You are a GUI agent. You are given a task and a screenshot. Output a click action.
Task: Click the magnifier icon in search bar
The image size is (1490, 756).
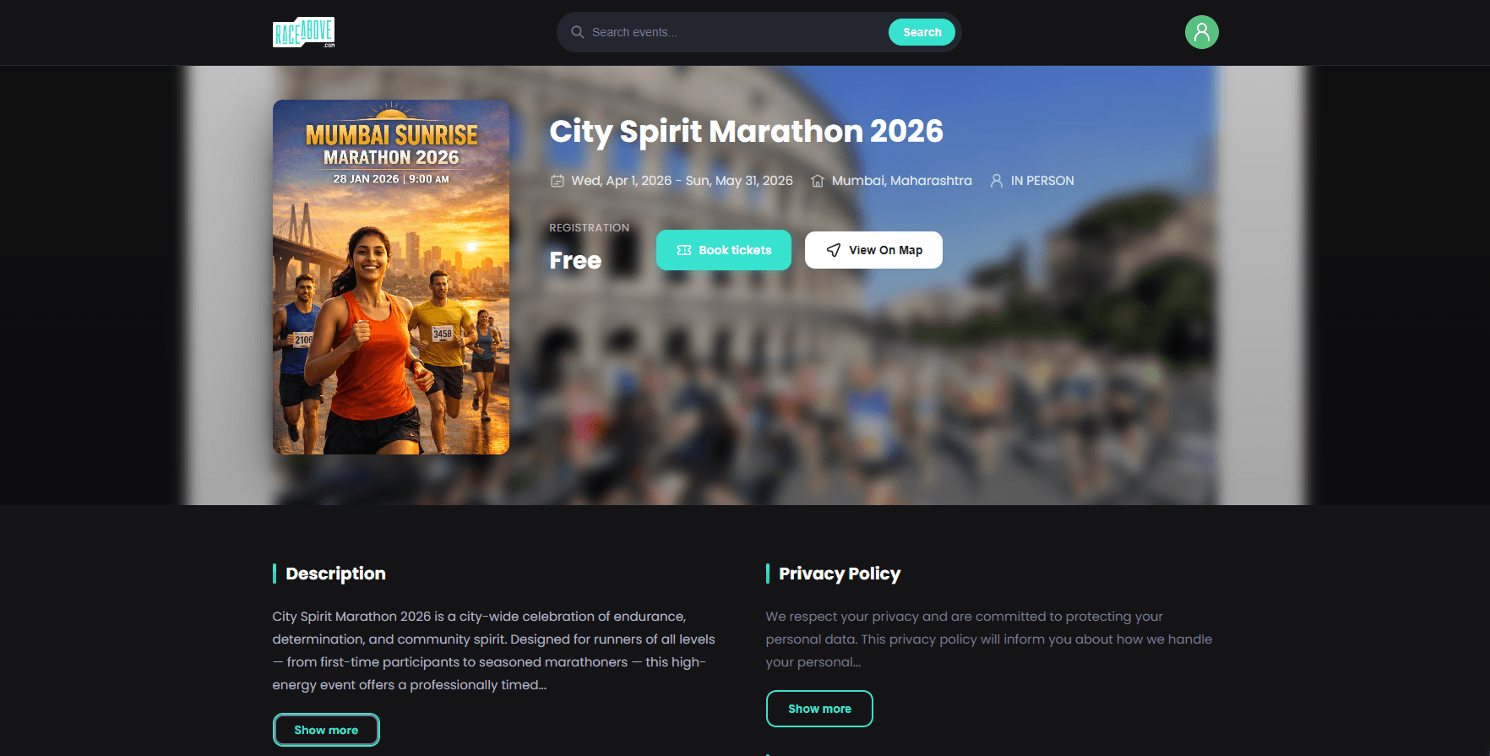[x=578, y=32]
